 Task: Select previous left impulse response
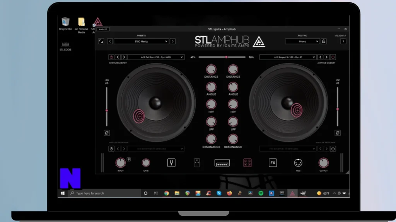(x=118, y=149)
